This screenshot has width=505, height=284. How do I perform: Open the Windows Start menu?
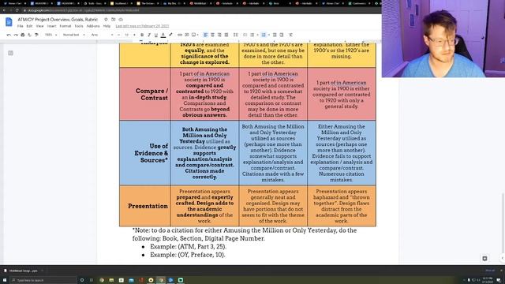(x=5, y=280)
